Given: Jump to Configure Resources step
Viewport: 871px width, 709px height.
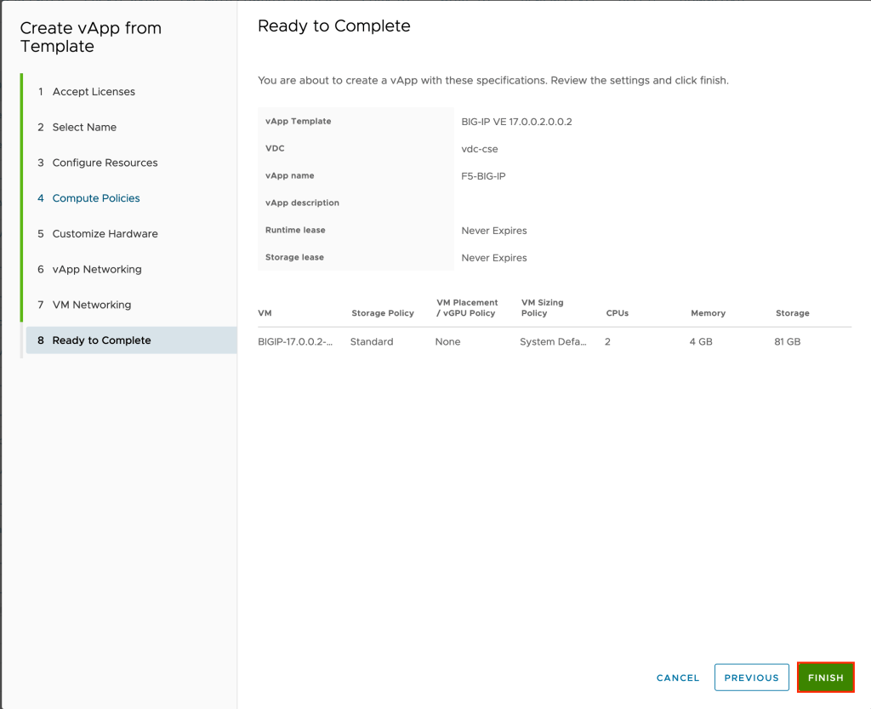Looking at the screenshot, I should click(105, 163).
